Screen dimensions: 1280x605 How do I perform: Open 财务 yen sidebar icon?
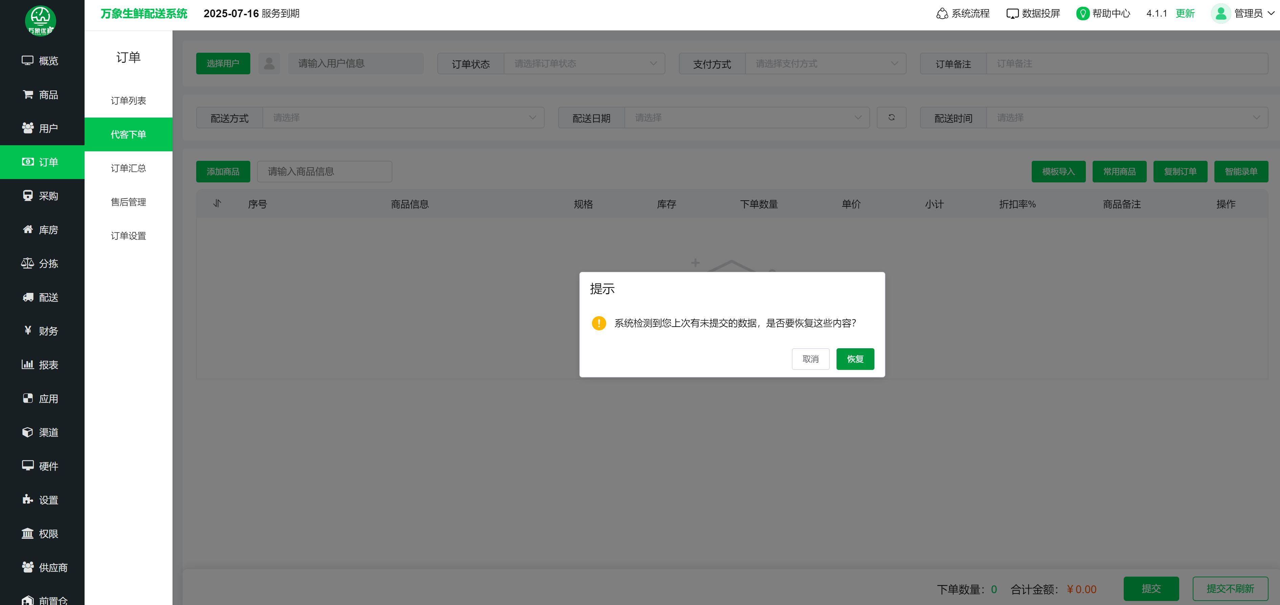coord(28,331)
